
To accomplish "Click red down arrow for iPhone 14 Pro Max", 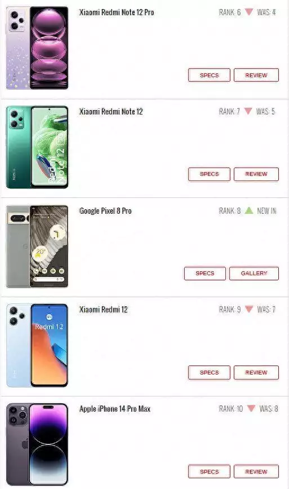I will 251,408.
